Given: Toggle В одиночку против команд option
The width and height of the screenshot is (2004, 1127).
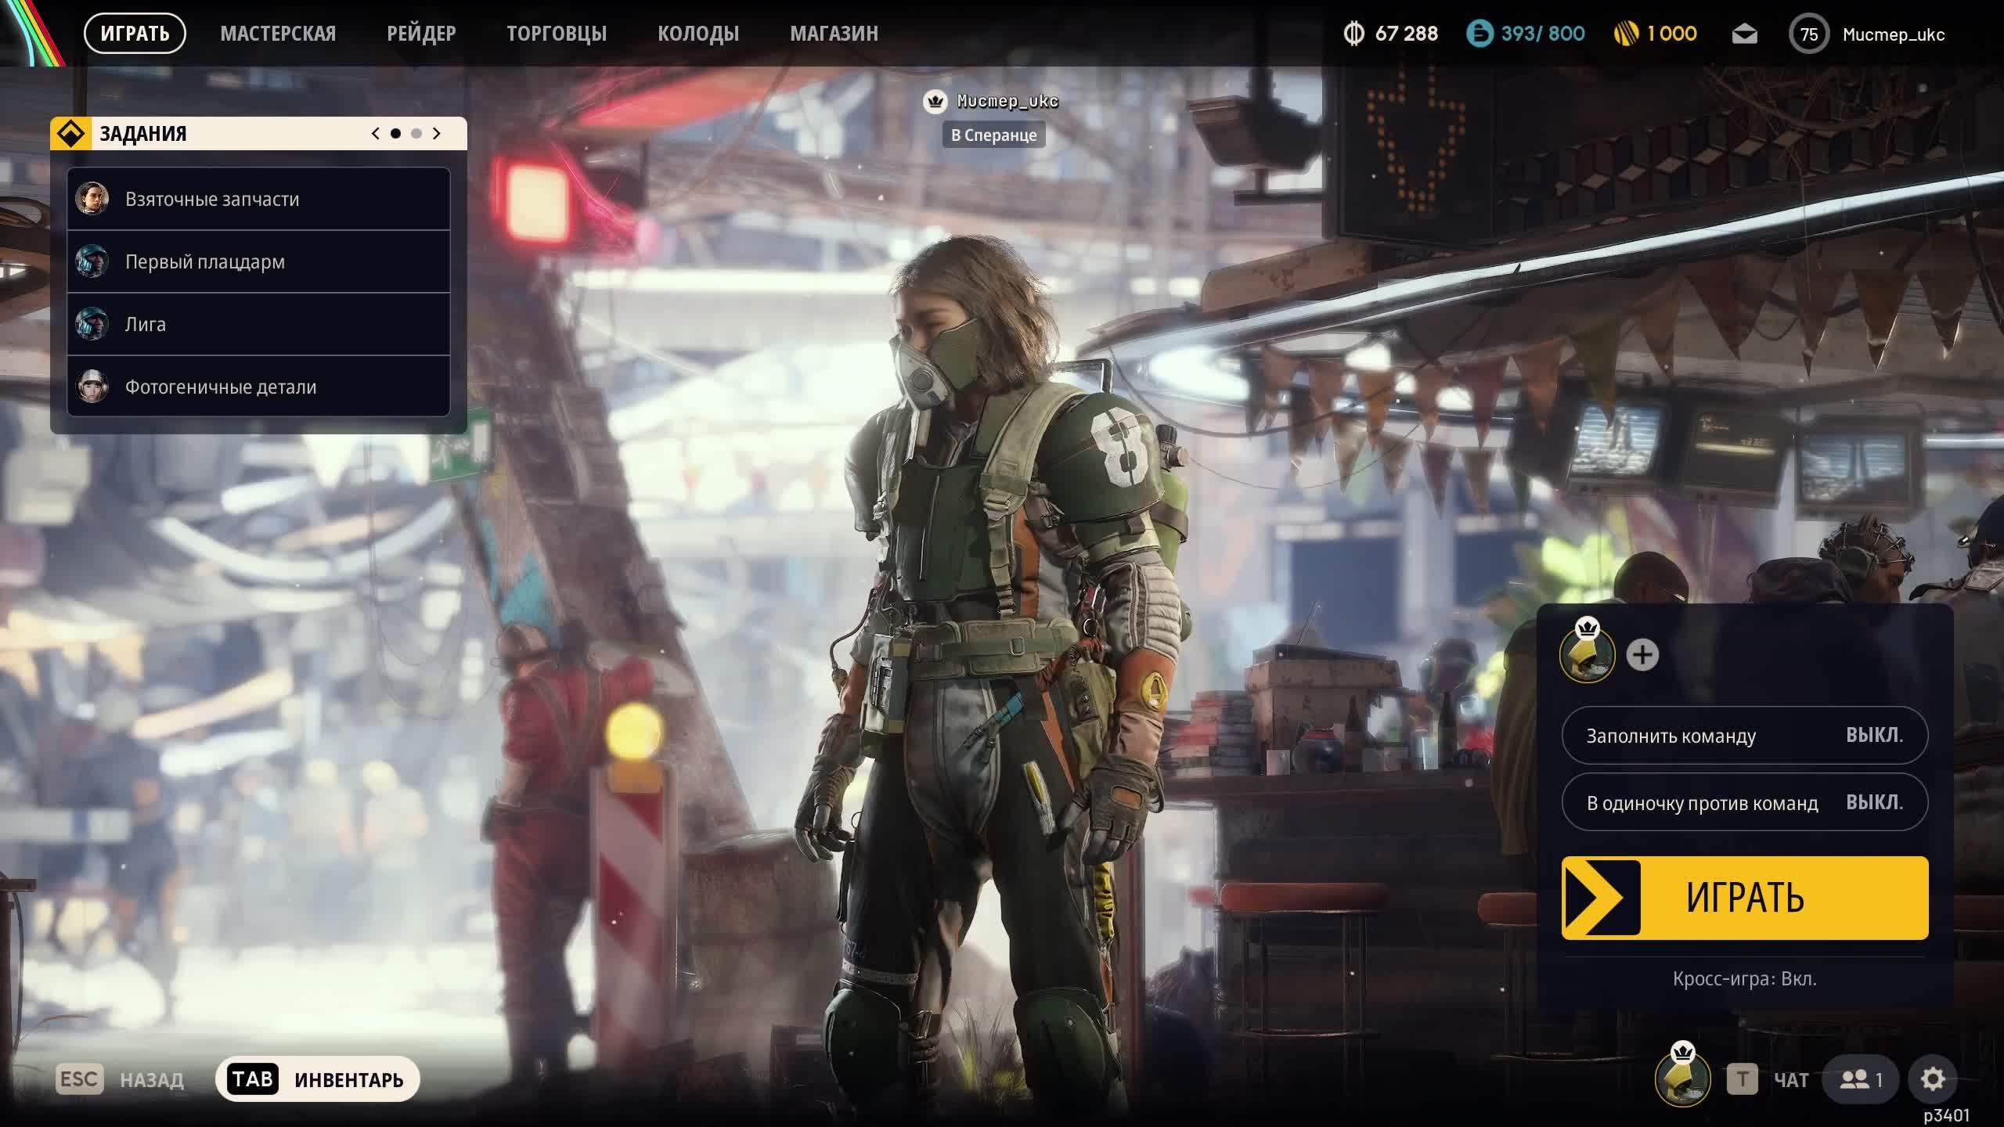Looking at the screenshot, I should point(1744,803).
